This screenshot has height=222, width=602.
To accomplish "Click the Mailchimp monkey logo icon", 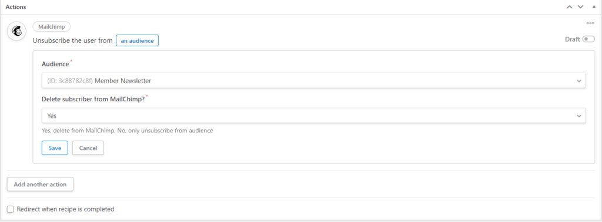I will click(16, 30).
